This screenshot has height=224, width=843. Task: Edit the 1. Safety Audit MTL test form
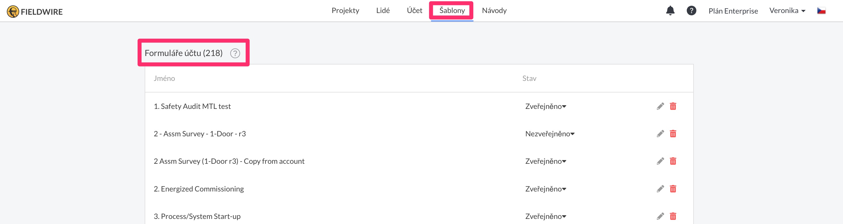(x=660, y=106)
